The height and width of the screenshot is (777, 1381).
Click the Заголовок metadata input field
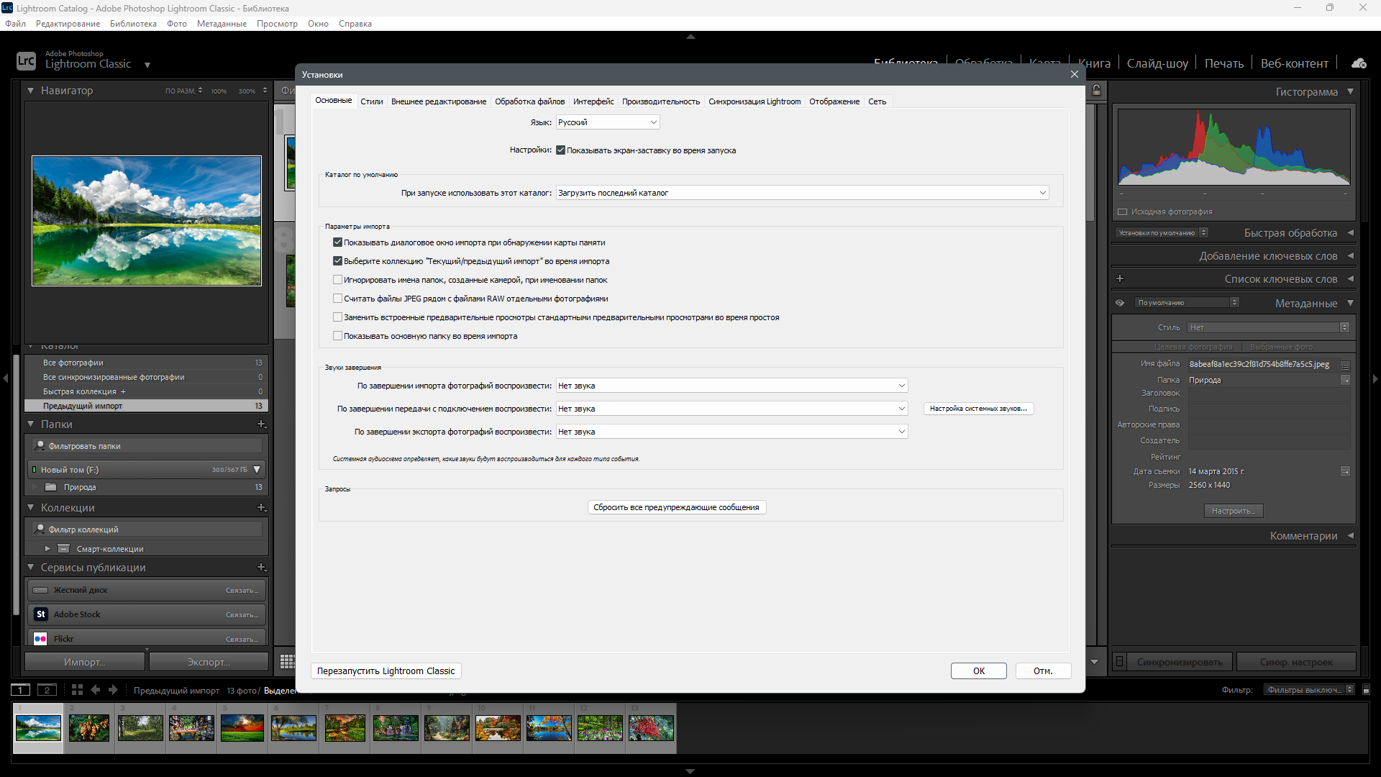pos(1269,394)
